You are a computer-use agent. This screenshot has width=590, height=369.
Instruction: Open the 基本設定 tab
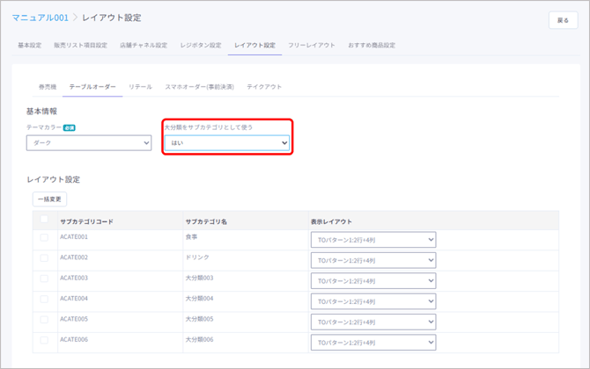point(29,45)
